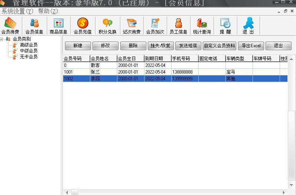Viewport: 296px width, 195px height.
Task: Click the 退 出 exit toolbar icon
Action: tap(248, 23)
